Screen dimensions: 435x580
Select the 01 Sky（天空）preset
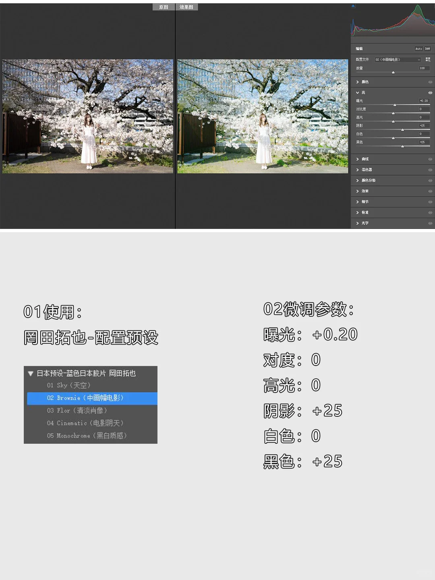[x=92, y=385]
